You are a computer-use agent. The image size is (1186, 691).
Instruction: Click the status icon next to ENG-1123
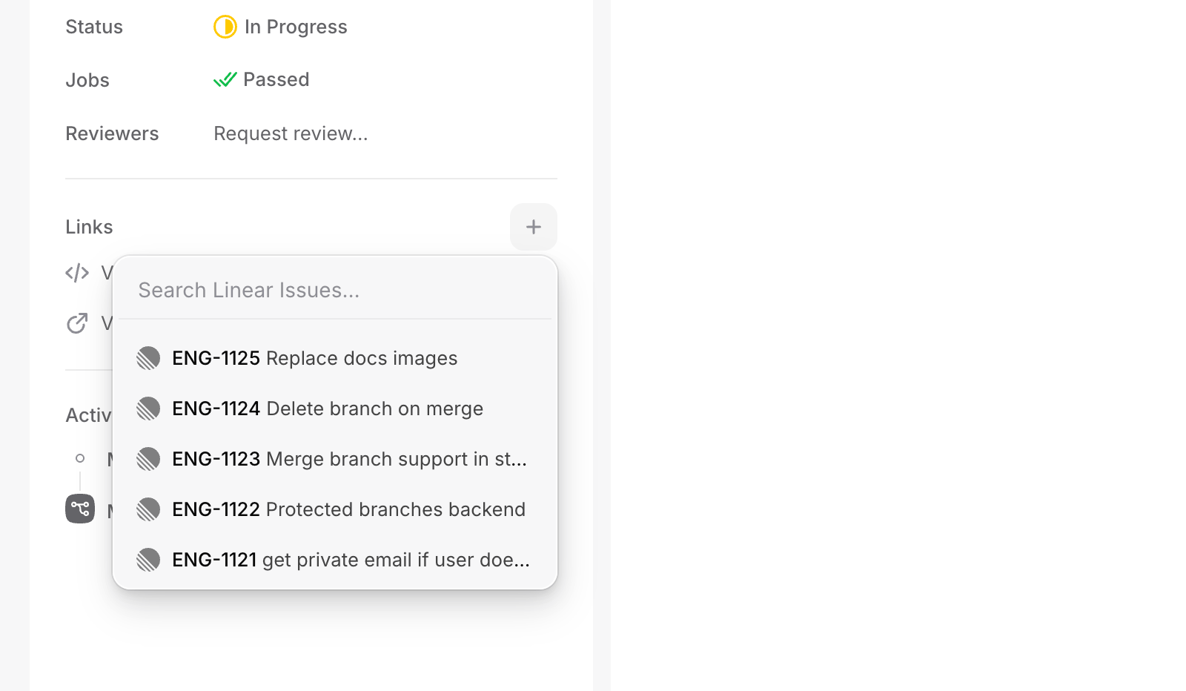(x=148, y=459)
